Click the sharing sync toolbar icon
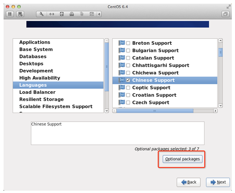This screenshot has width=235, height=193. (x=92, y=14)
